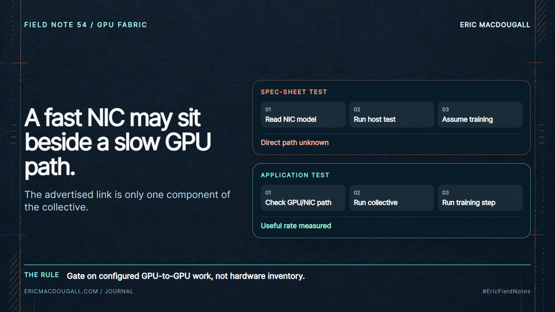Select the Read NIC model step card
The width and height of the screenshot is (555, 312).
pyautogui.click(x=303, y=114)
